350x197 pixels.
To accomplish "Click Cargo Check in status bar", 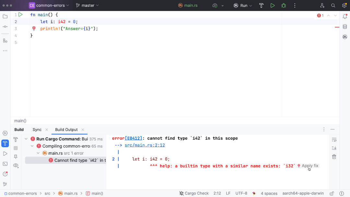I will pos(194,193).
